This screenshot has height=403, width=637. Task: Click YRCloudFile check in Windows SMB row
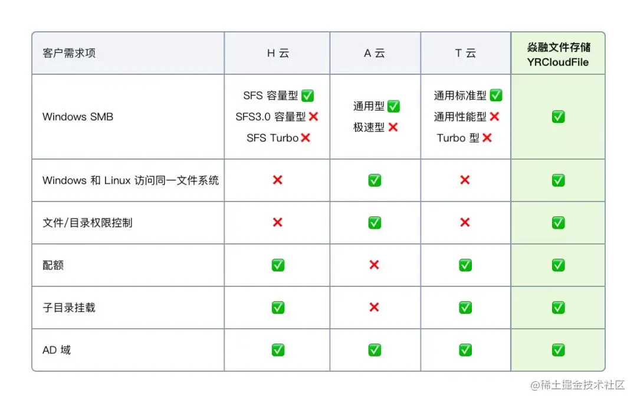click(558, 117)
